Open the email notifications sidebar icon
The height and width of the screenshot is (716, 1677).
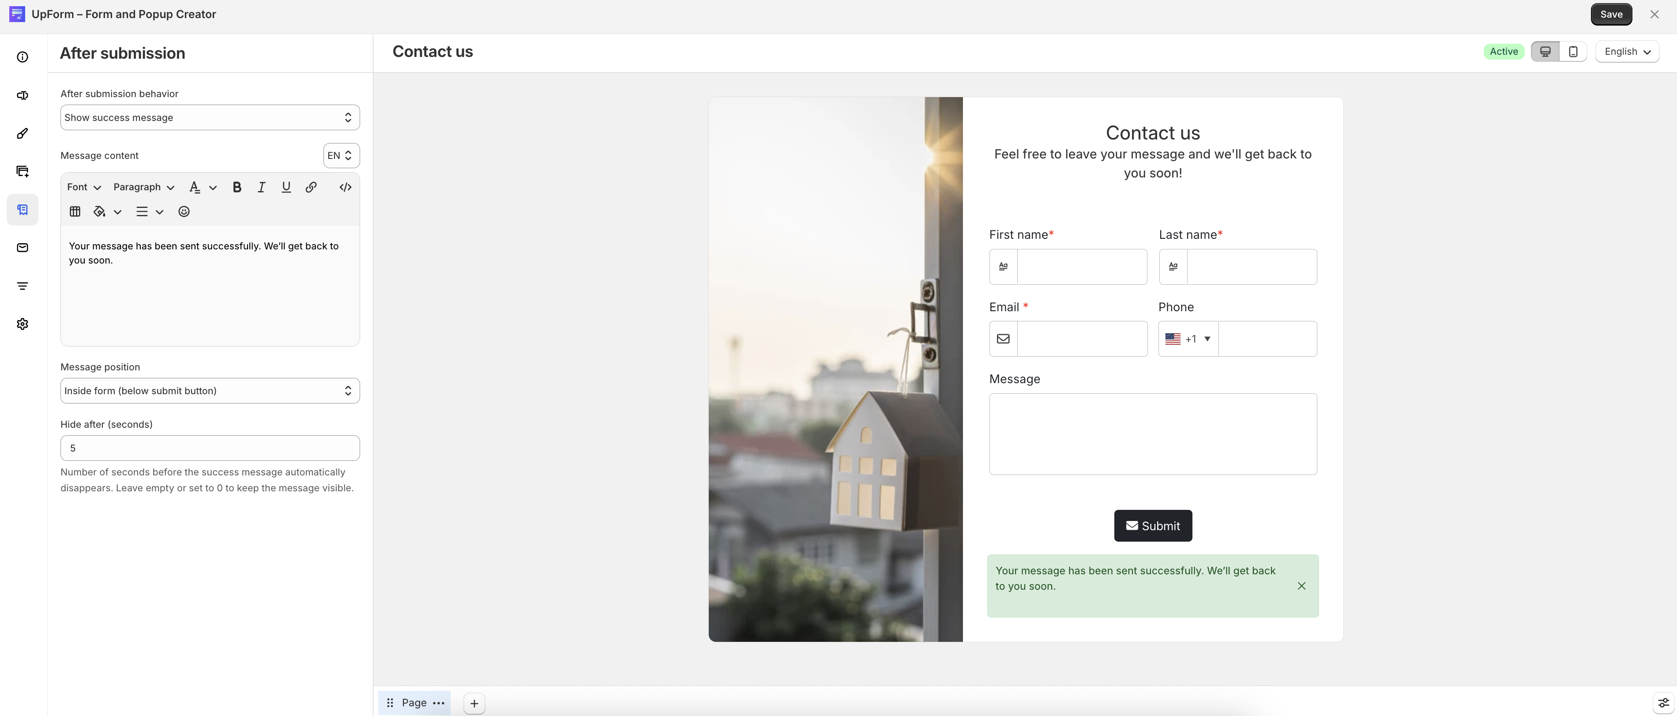pos(23,248)
